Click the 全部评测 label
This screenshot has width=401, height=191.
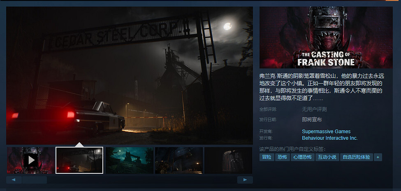(268, 109)
